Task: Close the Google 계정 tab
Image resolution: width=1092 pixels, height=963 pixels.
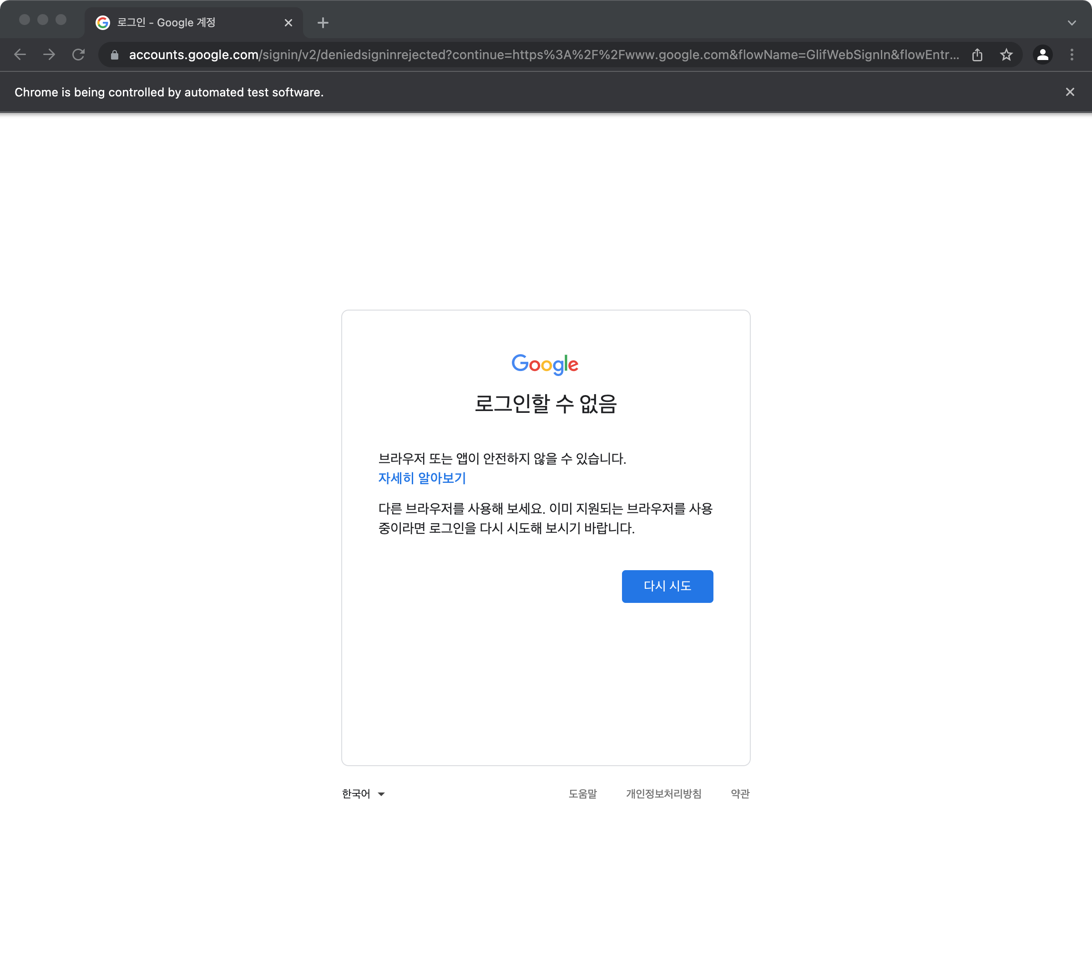Action: click(288, 22)
